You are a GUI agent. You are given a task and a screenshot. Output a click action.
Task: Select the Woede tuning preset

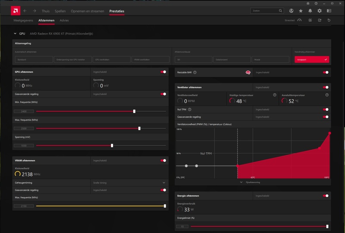[x=270, y=59]
